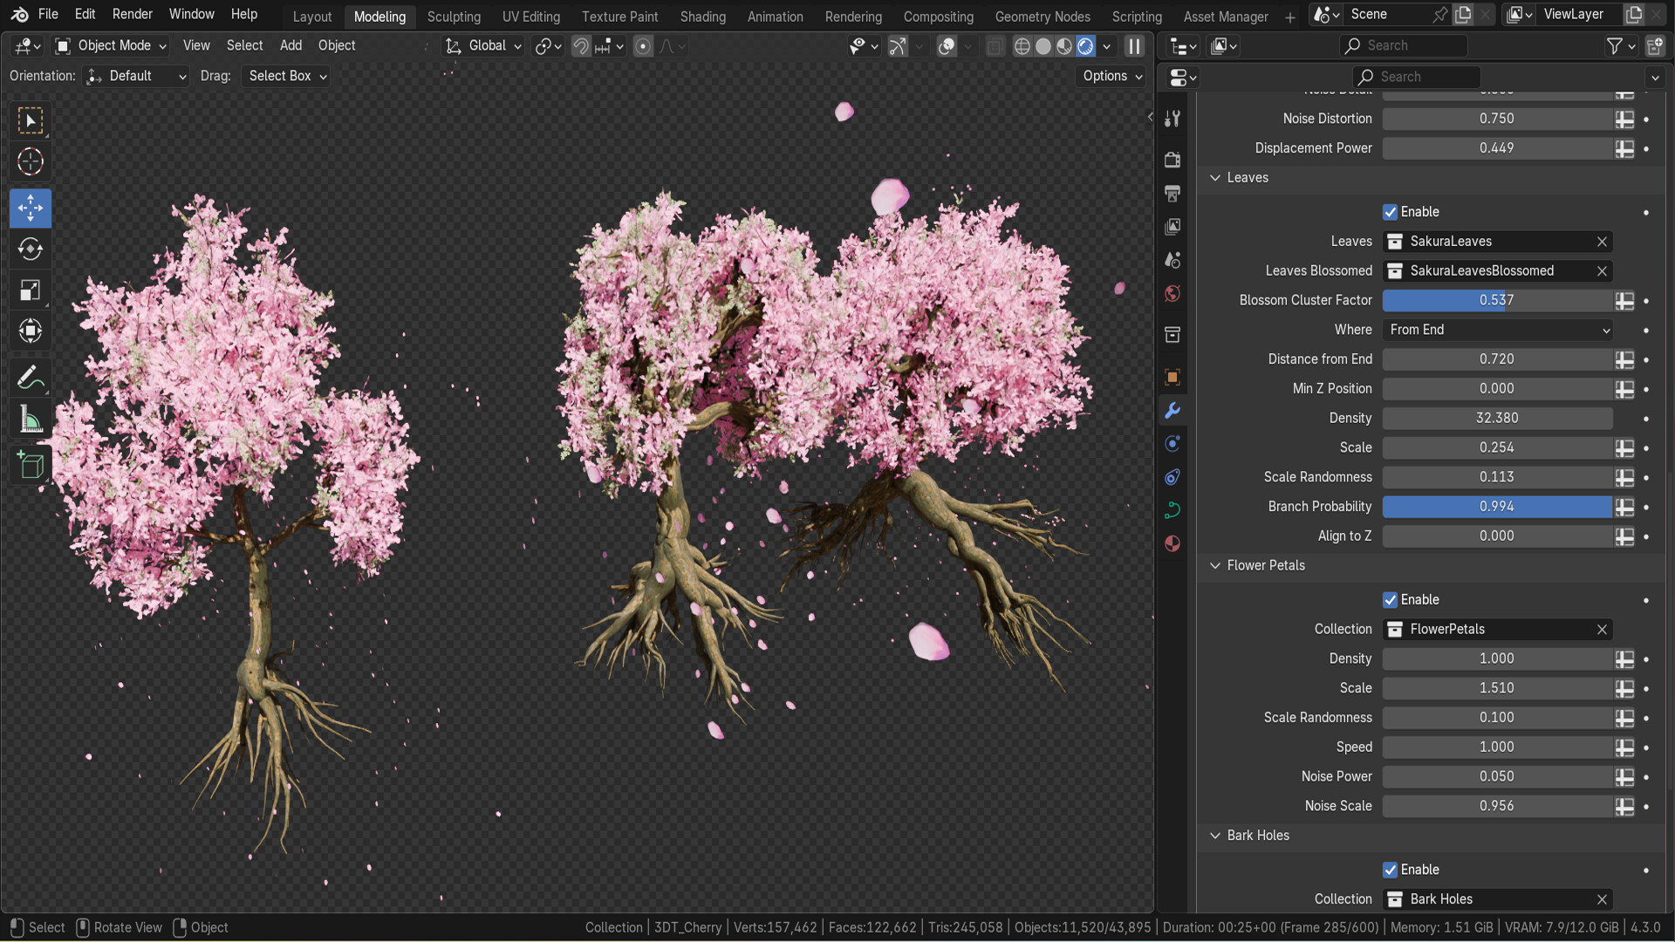The width and height of the screenshot is (1675, 942).
Task: Toggle Enable under Bark Holes
Action: pyautogui.click(x=1391, y=870)
